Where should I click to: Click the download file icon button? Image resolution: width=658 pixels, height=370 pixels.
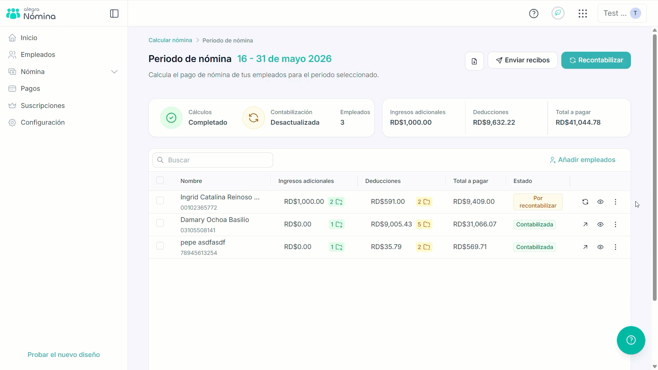click(474, 61)
